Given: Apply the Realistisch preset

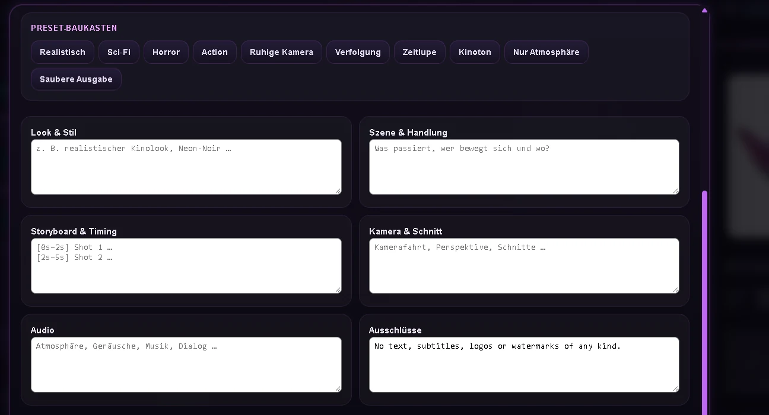Looking at the screenshot, I should pos(62,52).
